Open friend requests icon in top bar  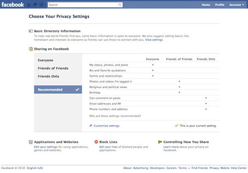point(29,5)
